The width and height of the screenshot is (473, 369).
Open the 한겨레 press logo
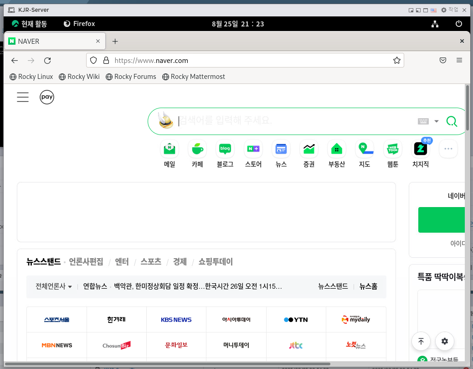tap(117, 319)
